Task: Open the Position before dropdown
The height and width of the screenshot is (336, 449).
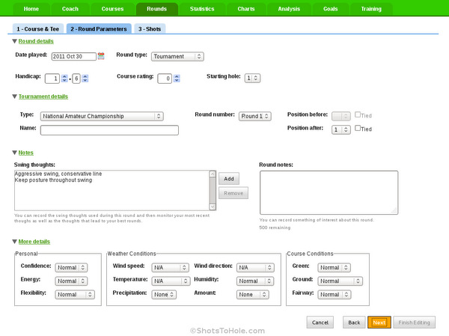Action: [341, 116]
